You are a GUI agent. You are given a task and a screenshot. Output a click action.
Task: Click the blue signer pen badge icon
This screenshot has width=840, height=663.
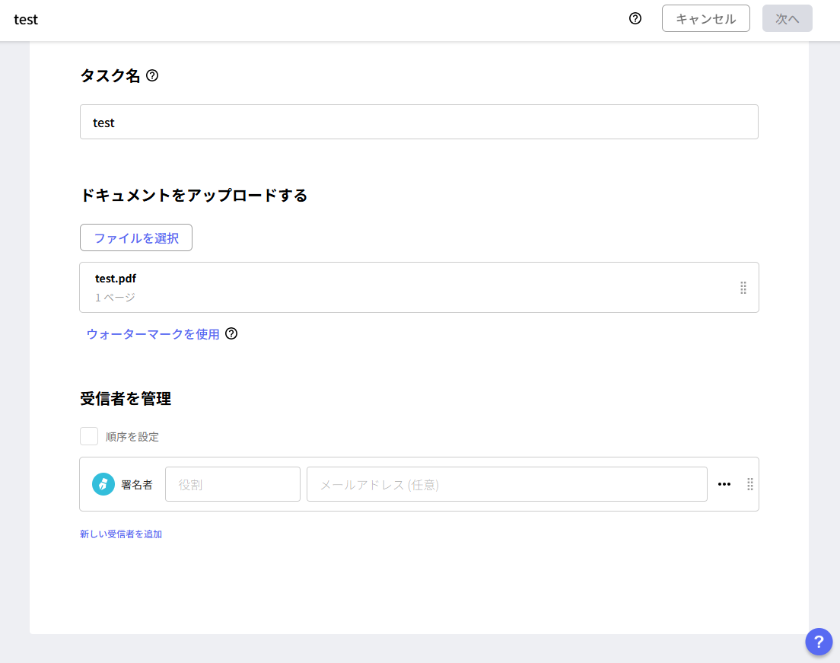(x=103, y=484)
